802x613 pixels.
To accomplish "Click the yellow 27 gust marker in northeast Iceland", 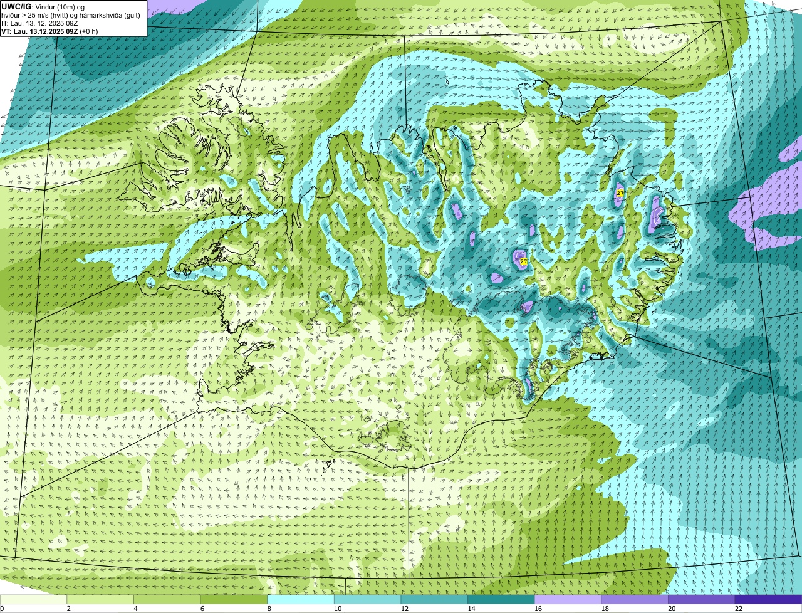I will (620, 193).
